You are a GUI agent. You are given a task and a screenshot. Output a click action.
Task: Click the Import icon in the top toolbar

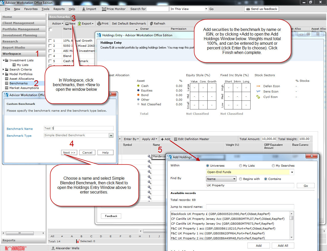[84, 9]
